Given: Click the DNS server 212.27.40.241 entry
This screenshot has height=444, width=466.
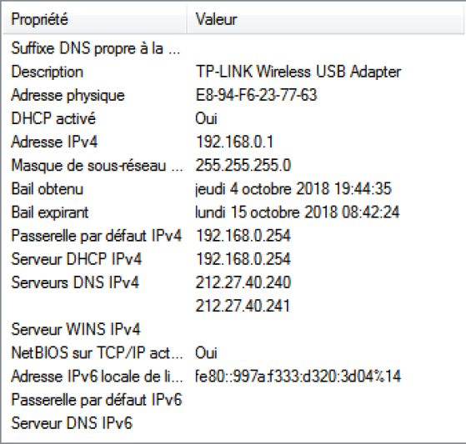Looking at the screenshot, I should [243, 306].
